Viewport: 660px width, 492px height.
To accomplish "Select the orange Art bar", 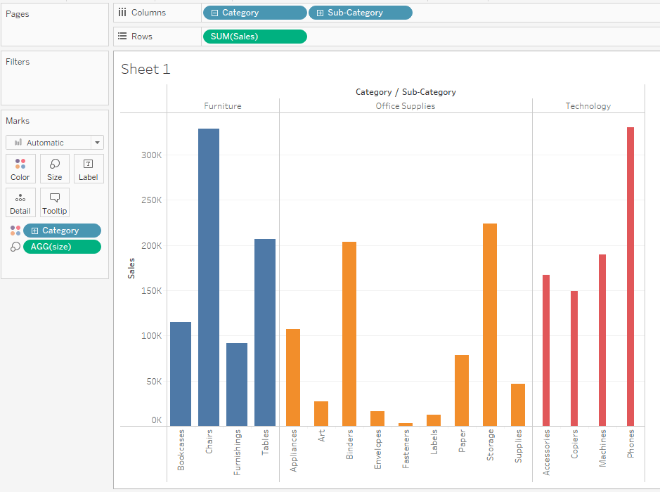I will [x=321, y=414].
